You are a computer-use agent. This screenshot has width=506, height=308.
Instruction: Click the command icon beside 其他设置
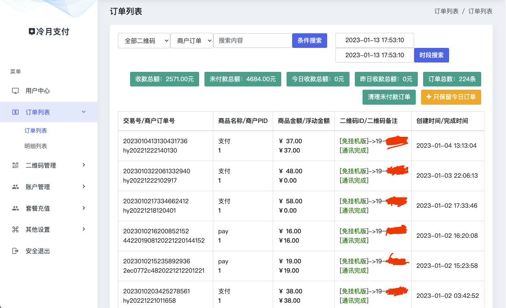pos(15,230)
